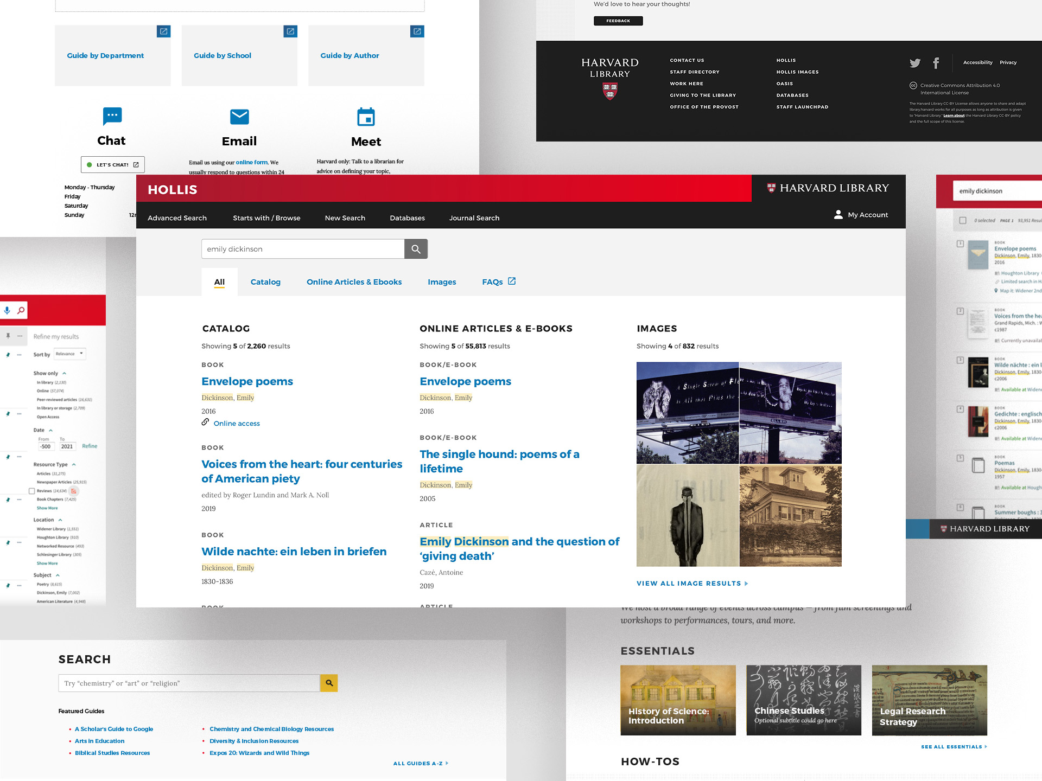Open external link icon on Guide by School card
The width and height of the screenshot is (1042, 781).
290,31
